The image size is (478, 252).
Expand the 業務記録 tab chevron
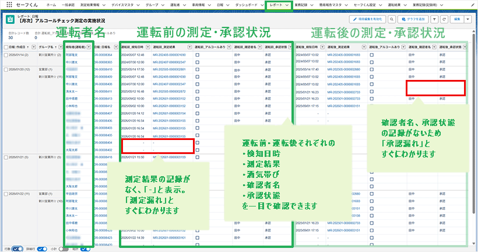point(312,5)
